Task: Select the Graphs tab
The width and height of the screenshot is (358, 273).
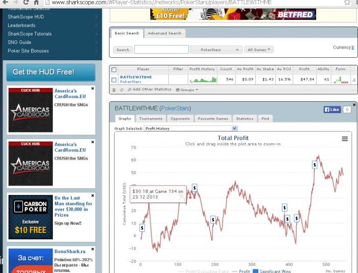Action: click(x=125, y=119)
